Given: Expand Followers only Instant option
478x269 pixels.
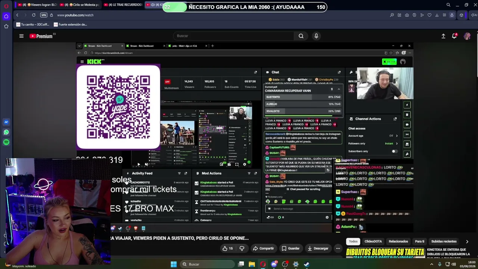Looking at the screenshot, I should tap(397, 143).
